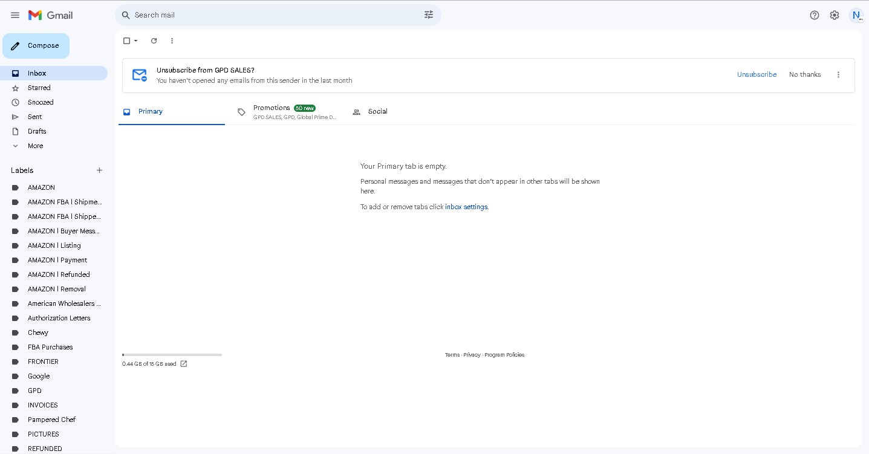Click the Promotions tag icon
Viewport: 869px width, 454px height.
(x=241, y=112)
